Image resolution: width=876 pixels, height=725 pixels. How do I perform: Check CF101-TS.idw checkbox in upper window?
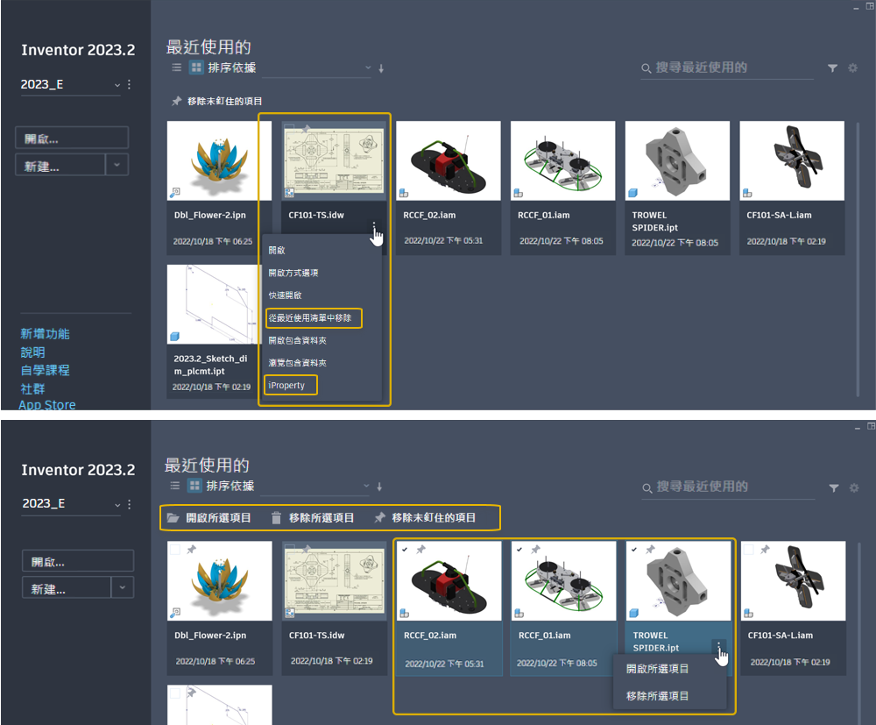[289, 129]
